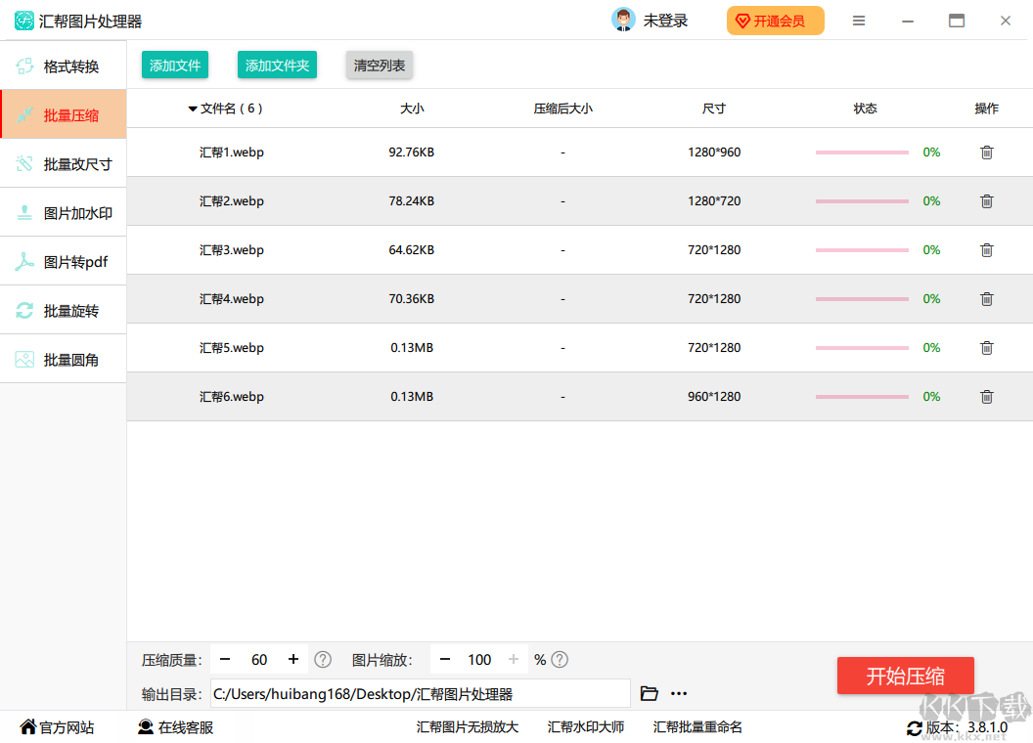Increase compression quality with plus button
1033x743 pixels.
point(292,660)
